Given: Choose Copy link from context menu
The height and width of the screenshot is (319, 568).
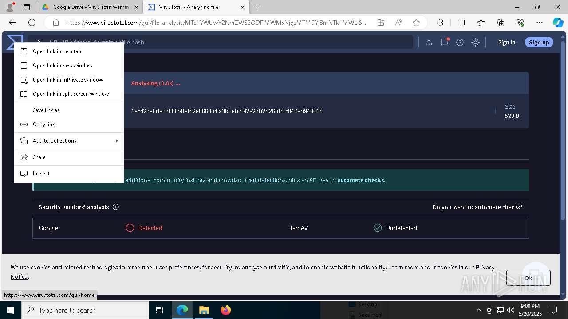Looking at the screenshot, I should 69,124.
